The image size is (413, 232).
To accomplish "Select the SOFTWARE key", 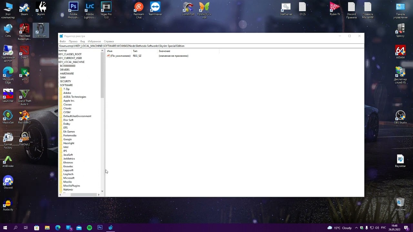I will pos(66,85).
